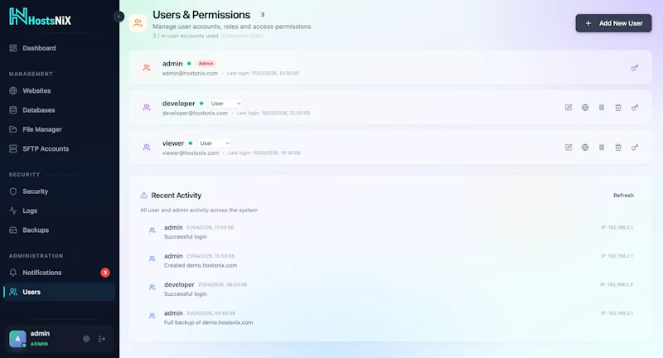Click the Databases cylinder icon
Viewport: 663px width, 358px height.
[x=13, y=110]
